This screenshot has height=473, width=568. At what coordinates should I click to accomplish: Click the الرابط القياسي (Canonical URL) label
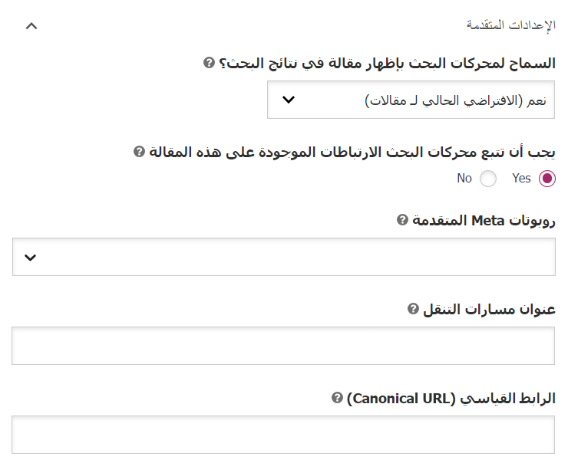click(x=451, y=399)
